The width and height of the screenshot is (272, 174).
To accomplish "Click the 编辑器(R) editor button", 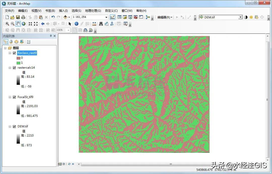I will pos(165,17).
